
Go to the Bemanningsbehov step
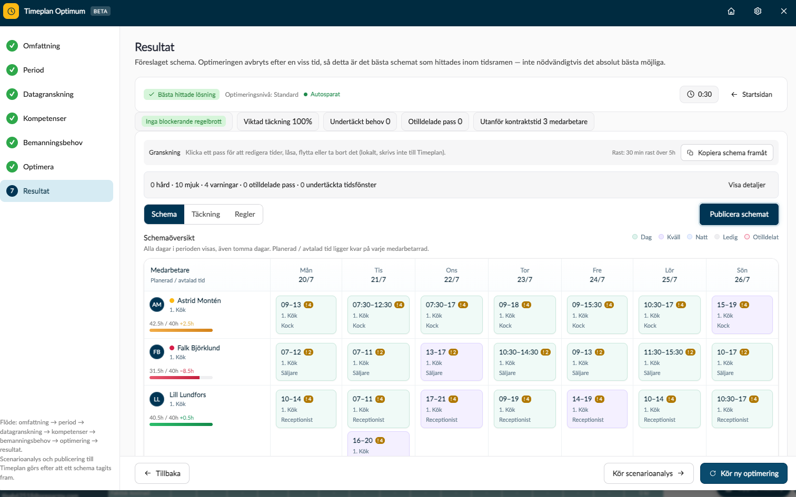[x=57, y=143]
